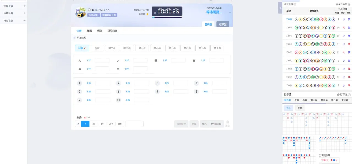Switch to the 冠亞和值 play tab

112,31
